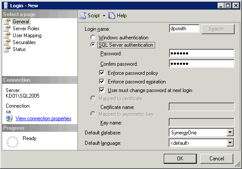This screenshot has width=242, height=169.
Task: Click the 'Default language:' label
Action: point(103,143)
